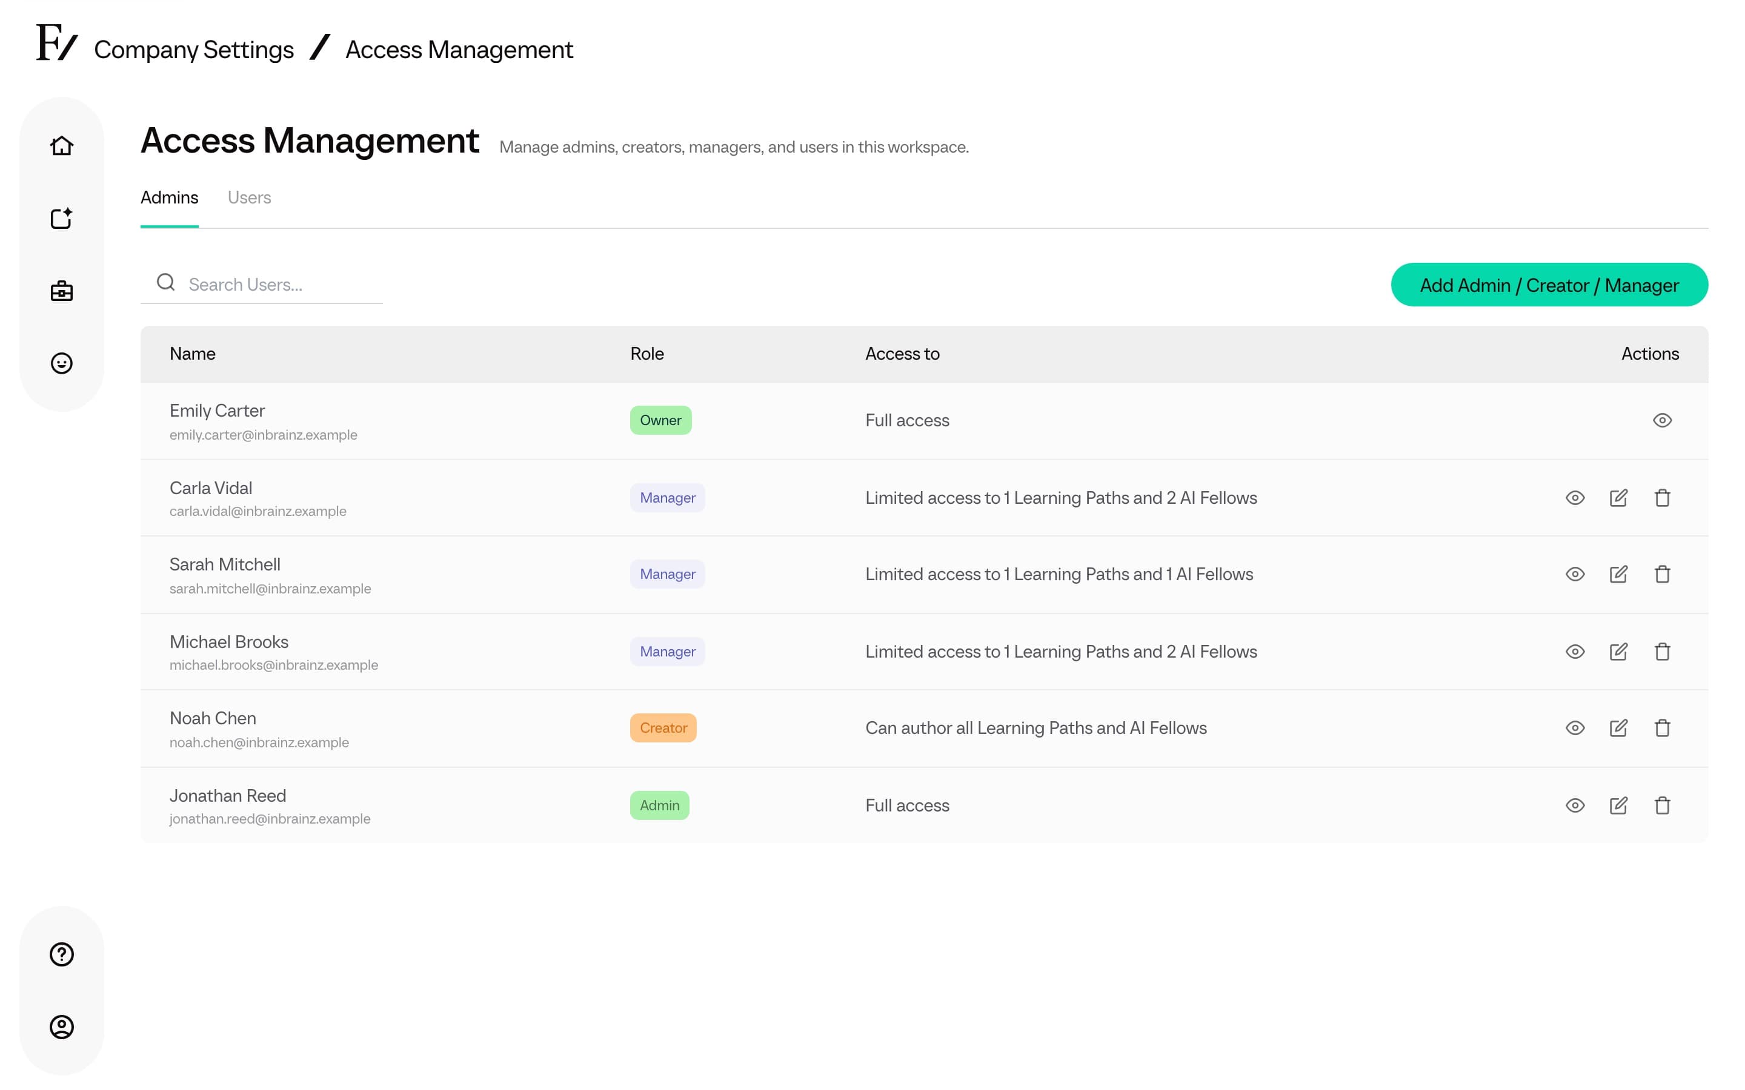1745x1090 pixels.
Task: Click email emily.carter@inbrainz.example
Action: (x=263, y=435)
